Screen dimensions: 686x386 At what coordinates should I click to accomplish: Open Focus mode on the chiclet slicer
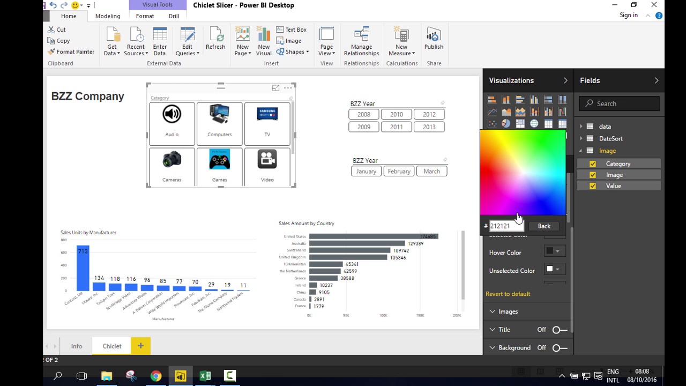pos(275,88)
